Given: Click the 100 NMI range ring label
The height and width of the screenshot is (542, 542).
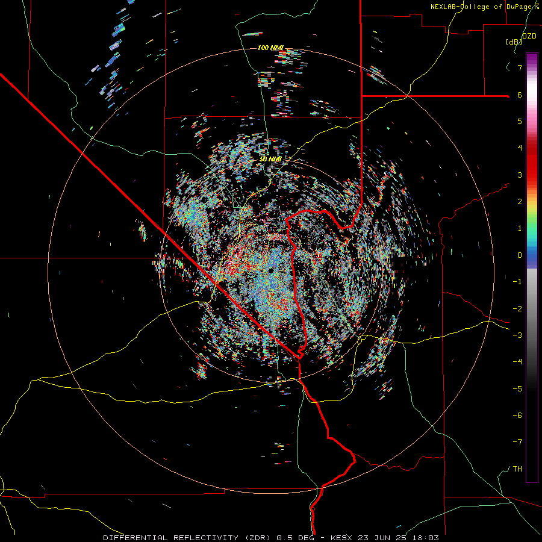Looking at the screenshot, I should pyautogui.click(x=270, y=48).
